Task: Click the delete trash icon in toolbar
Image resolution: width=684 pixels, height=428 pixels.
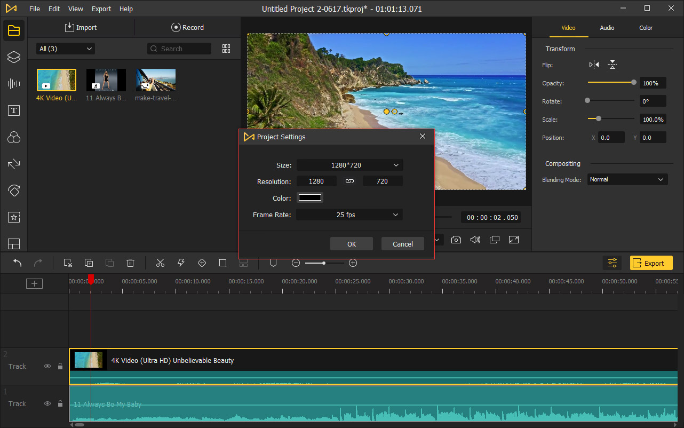Action: coord(130,263)
